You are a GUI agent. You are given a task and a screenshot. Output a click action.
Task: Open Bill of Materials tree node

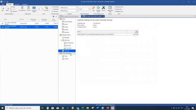(70, 43)
